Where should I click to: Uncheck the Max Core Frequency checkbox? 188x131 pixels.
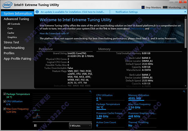[x=5, y=109]
